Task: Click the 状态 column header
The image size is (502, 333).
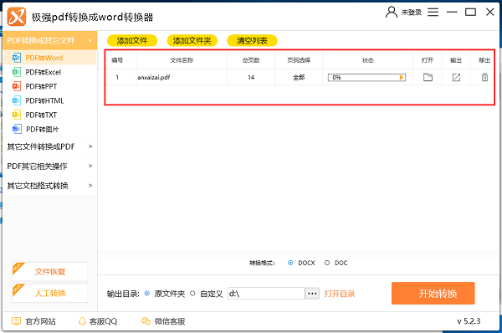Action: pyautogui.click(x=368, y=60)
